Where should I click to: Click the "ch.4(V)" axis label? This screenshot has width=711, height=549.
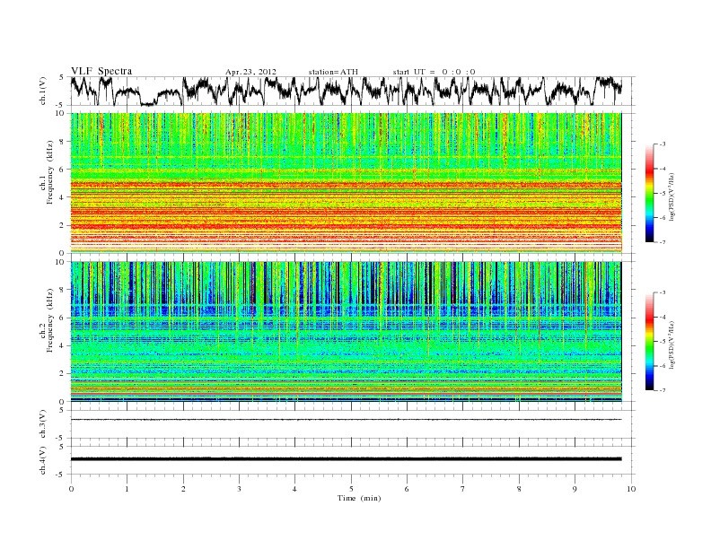43,460
